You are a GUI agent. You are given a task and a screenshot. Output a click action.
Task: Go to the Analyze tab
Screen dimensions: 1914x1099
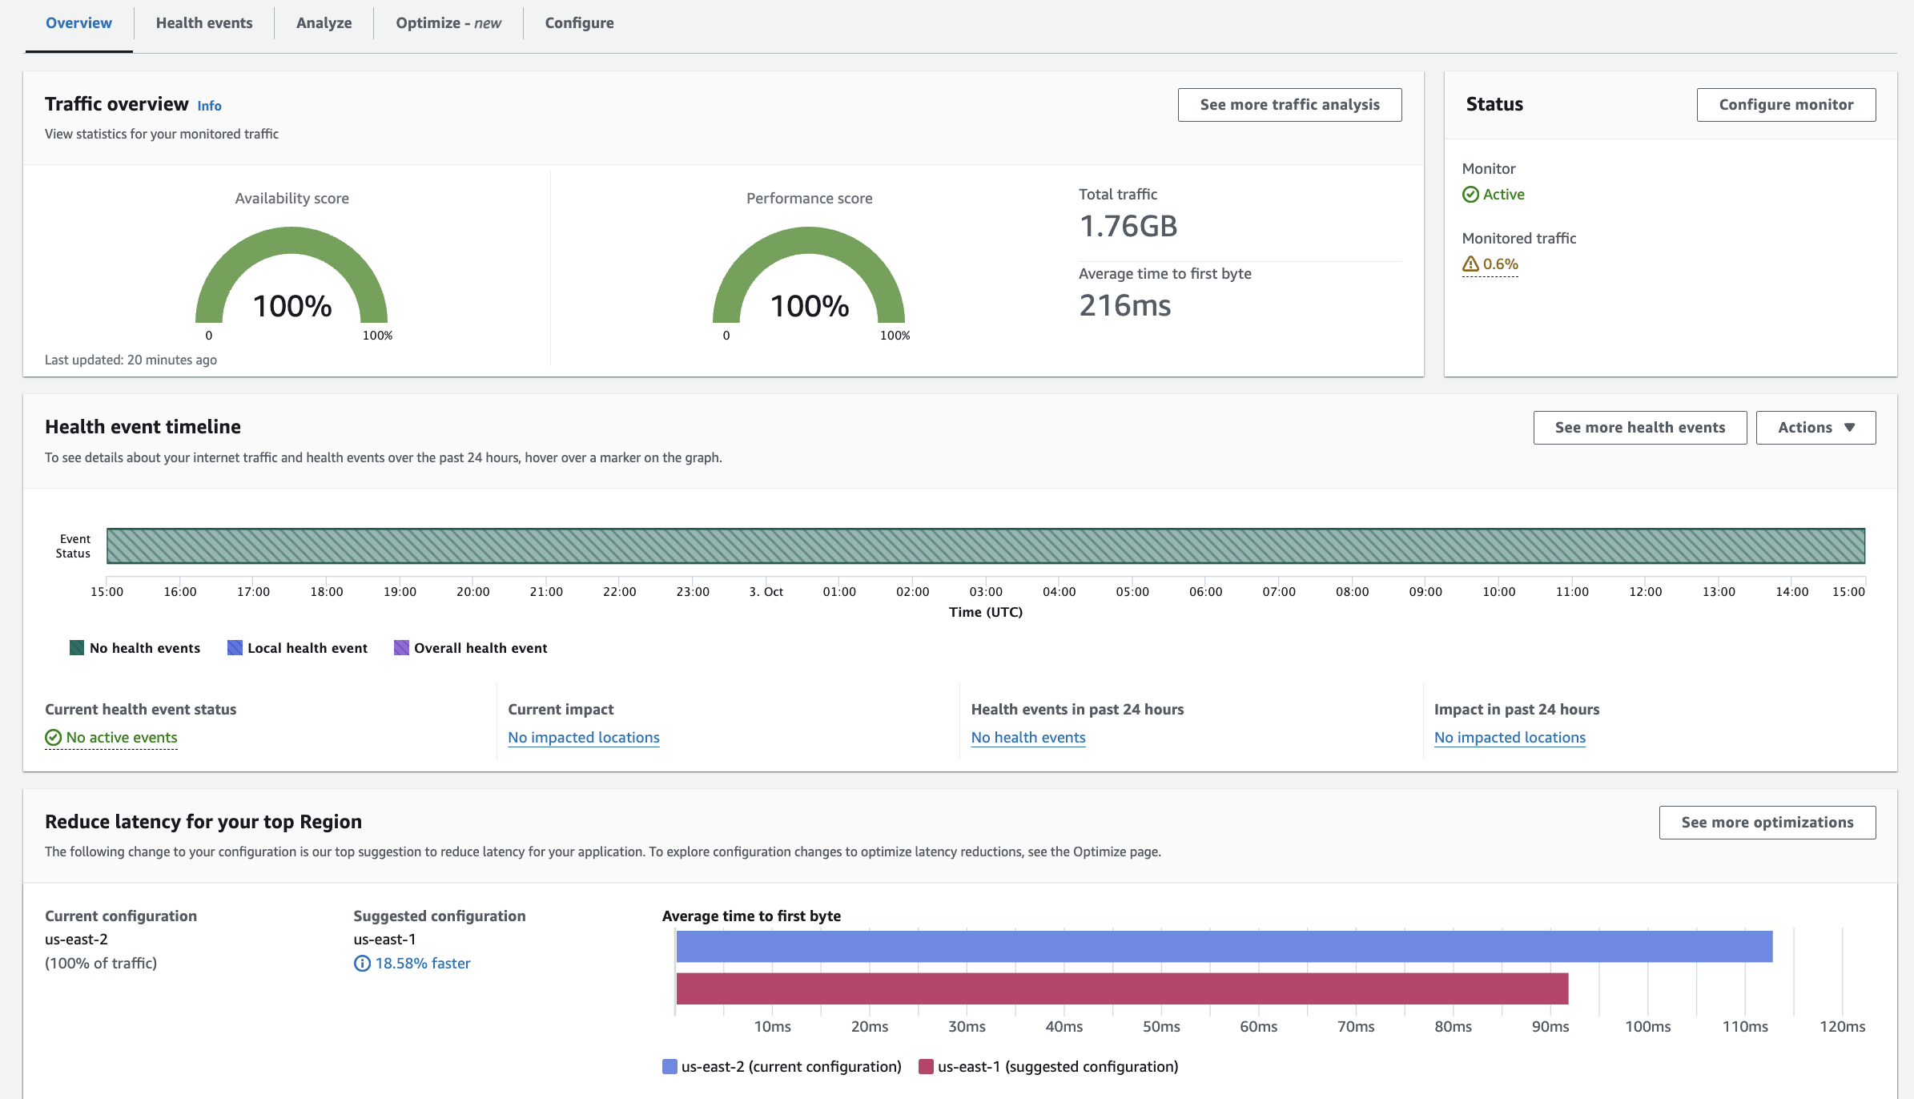pyautogui.click(x=324, y=23)
